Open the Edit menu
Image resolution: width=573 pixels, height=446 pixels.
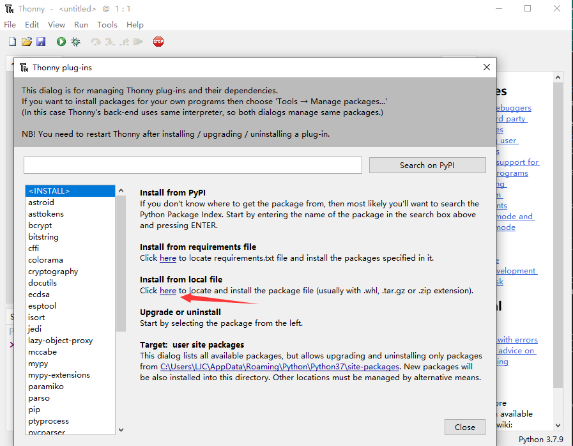click(32, 25)
